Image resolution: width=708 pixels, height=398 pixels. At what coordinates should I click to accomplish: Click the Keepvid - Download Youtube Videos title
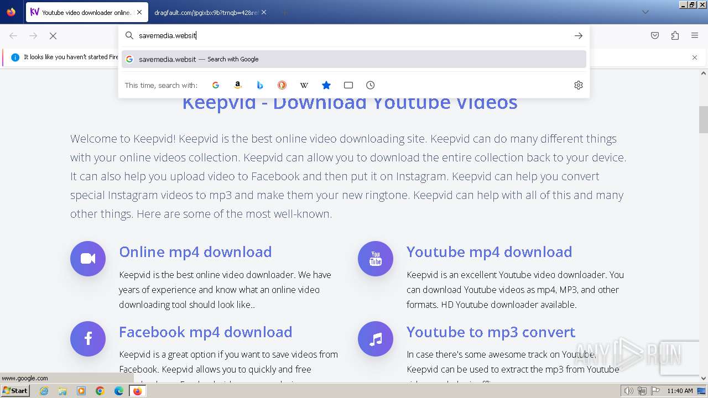pos(350,103)
